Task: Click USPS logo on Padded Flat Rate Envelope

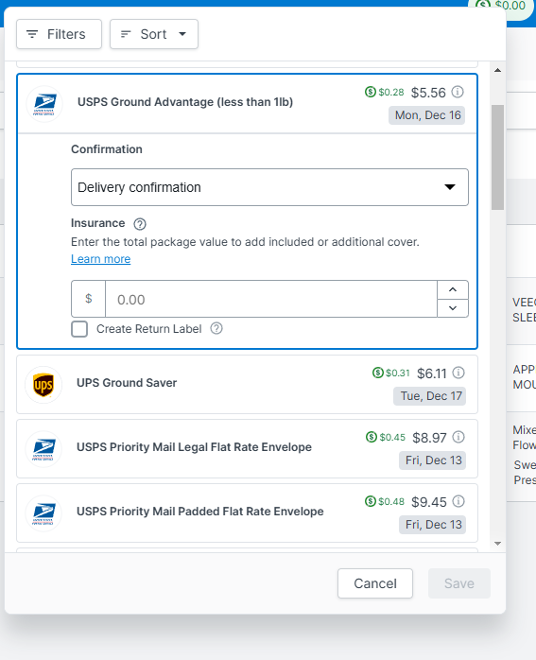Action: click(43, 513)
